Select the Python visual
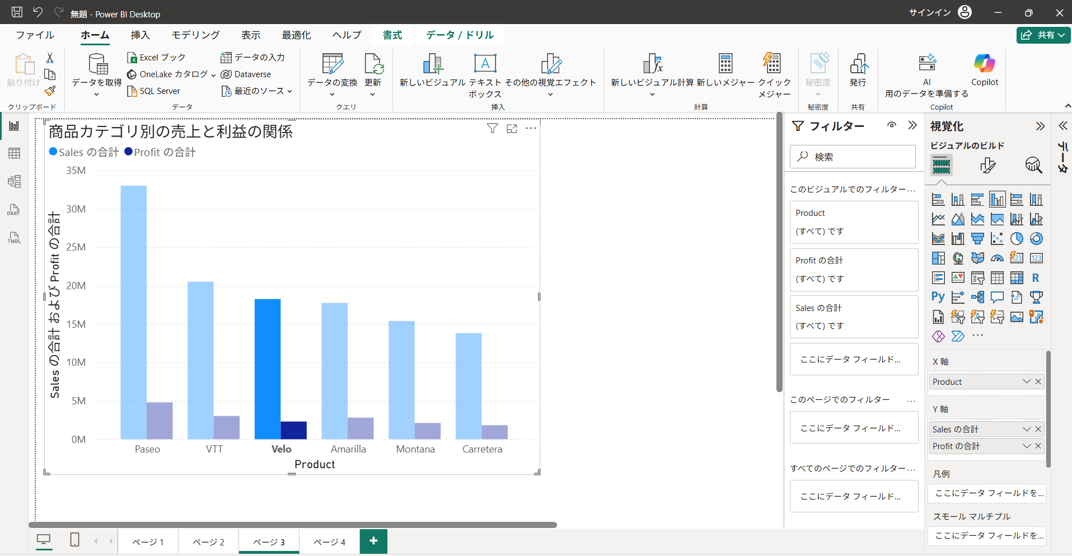 pos(938,297)
